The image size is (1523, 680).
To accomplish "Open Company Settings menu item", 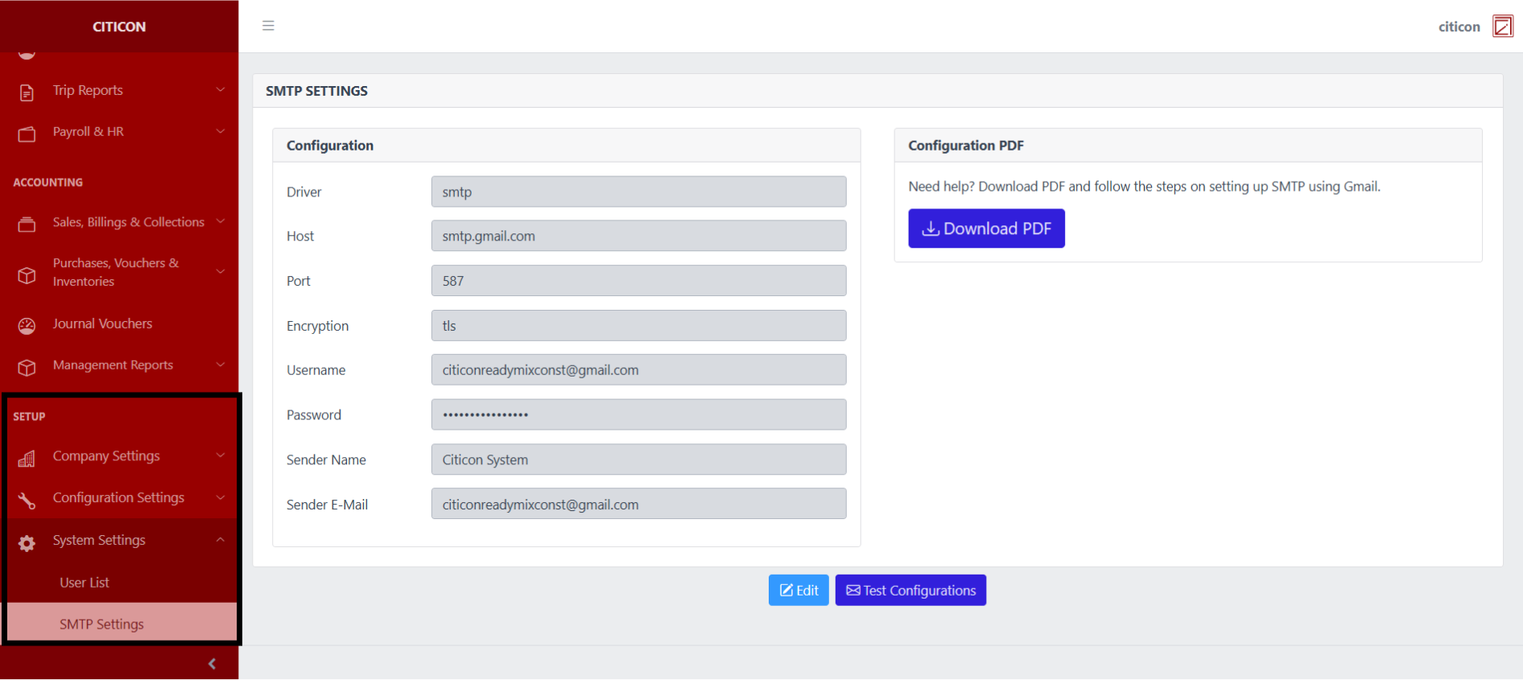I will (119, 456).
